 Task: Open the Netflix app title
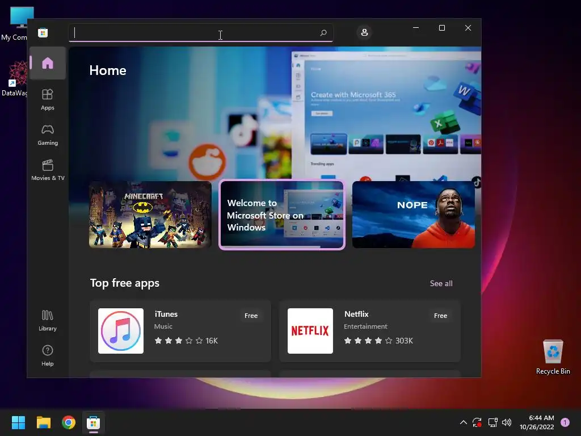(356, 314)
